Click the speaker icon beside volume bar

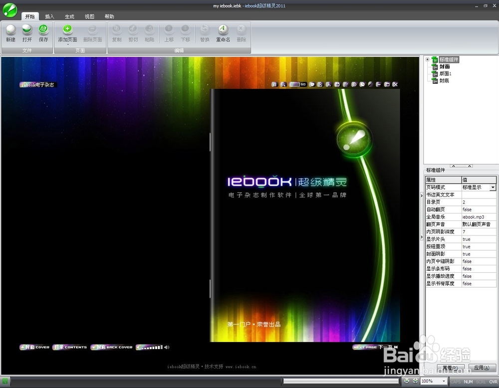(167, 347)
